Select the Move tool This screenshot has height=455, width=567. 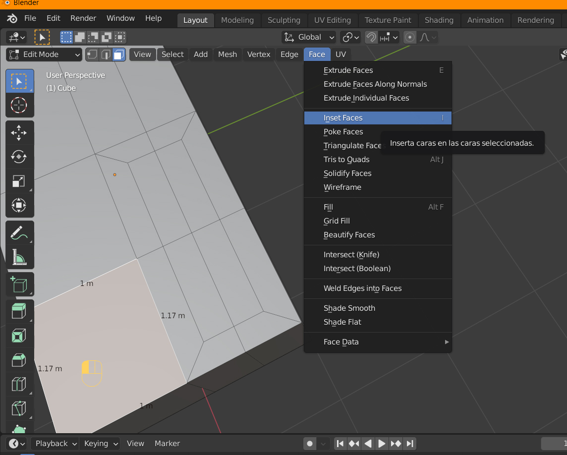click(x=19, y=133)
